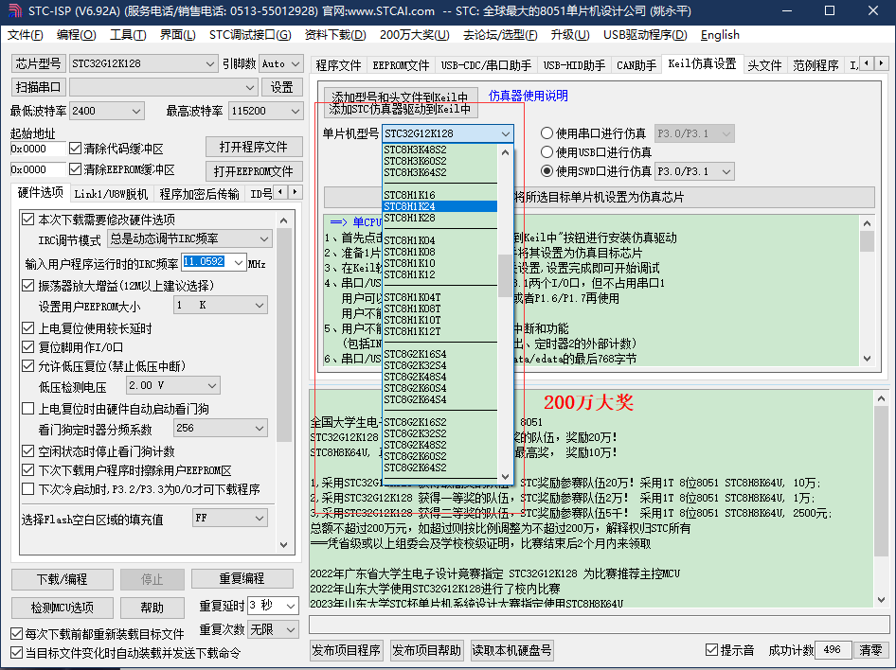Click the instruction text panel scrollbar thumb
896x670 pixels.
(x=867, y=240)
